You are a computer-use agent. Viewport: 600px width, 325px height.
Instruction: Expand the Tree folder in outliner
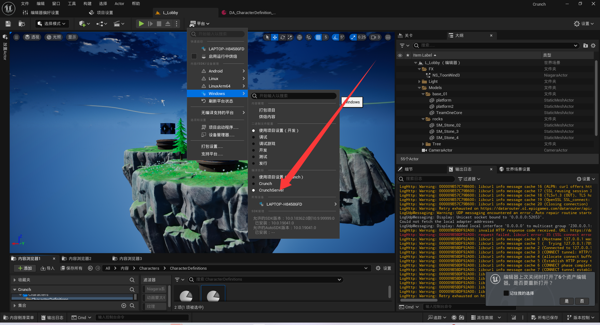tap(423, 144)
